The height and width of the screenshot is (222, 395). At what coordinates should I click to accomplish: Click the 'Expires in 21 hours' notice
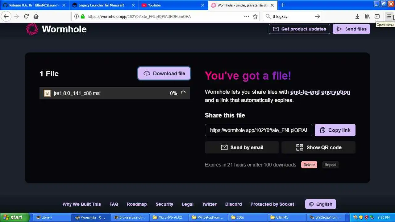pos(251,165)
